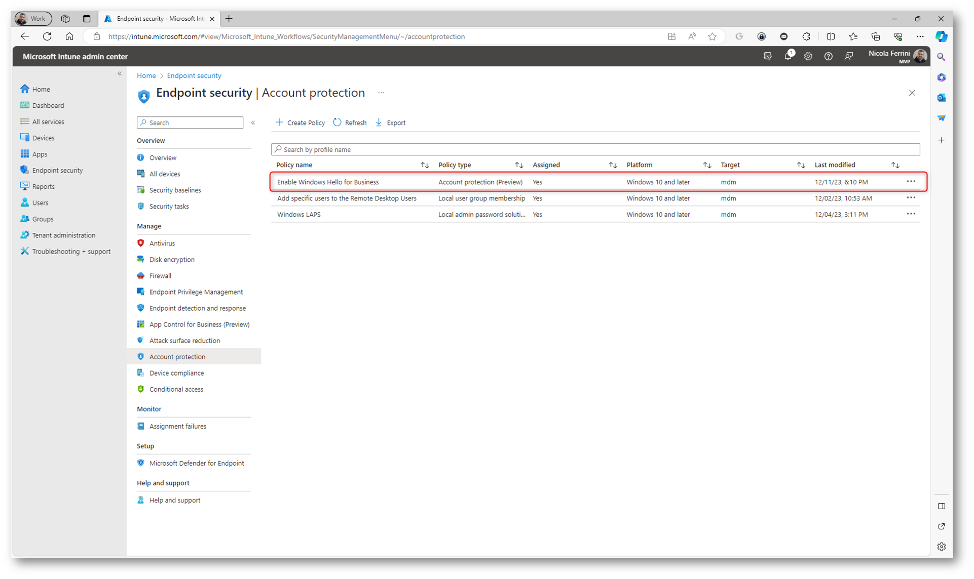Go to browser Home icon
974x579 pixels.
click(69, 36)
